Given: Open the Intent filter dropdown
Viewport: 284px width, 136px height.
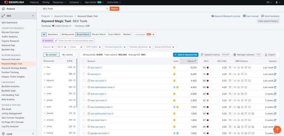Looking at the screenshot, I should (x=76, y=47).
